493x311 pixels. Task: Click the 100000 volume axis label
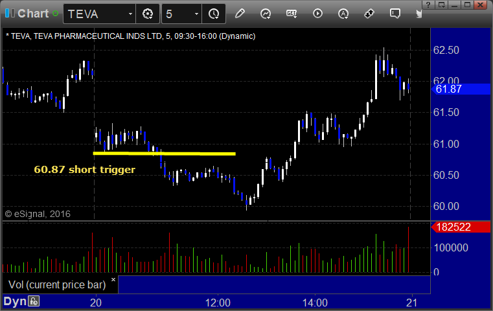tap(451, 248)
